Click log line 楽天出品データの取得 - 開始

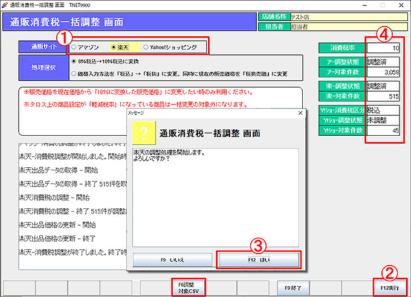(58, 170)
